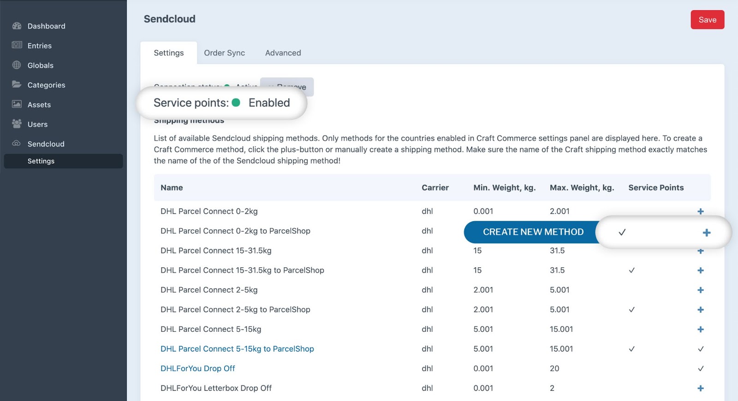Open the Assets image icon

(17, 104)
